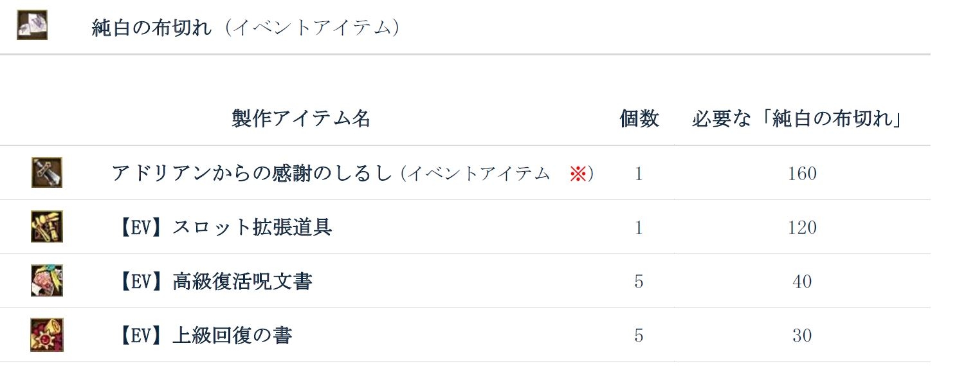Image resolution: width=957 pixels, height=366 pixels.
Task: Click quantity 5 in the 高級復活呪文書 row
Action: [639, 282]
